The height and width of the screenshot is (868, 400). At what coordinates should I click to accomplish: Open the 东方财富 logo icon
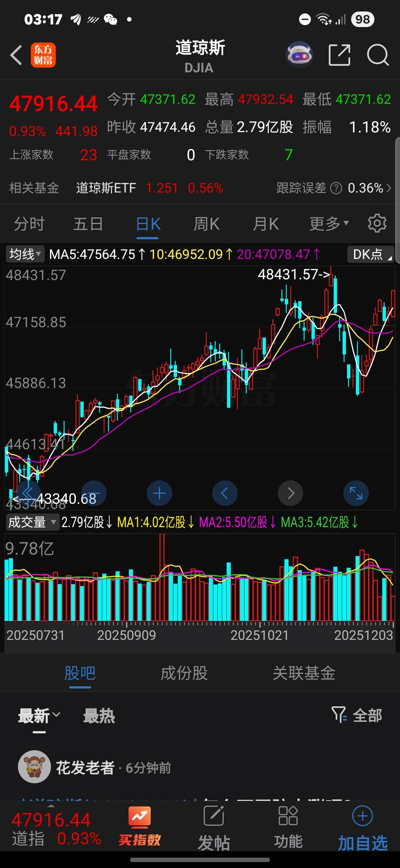(43, 55)
